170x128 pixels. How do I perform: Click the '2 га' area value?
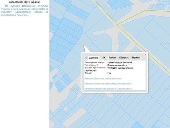click(x=109, y=73)
